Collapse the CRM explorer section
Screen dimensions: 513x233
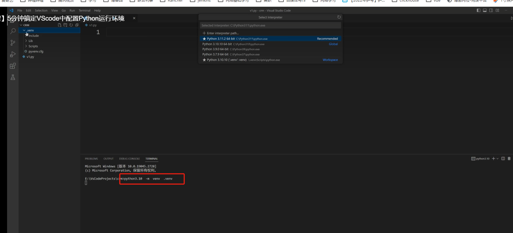(21, 25)
